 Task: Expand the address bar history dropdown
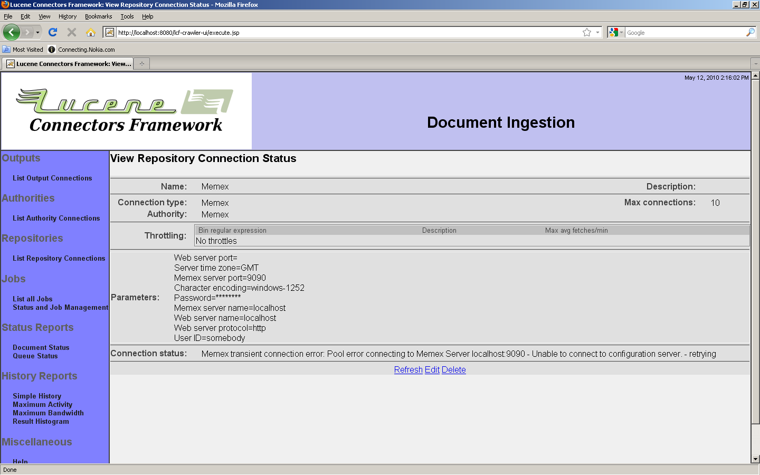pos(597,32)
